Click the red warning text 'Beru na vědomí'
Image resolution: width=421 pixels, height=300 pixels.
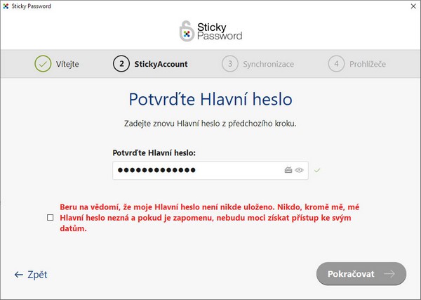[90, 207]
